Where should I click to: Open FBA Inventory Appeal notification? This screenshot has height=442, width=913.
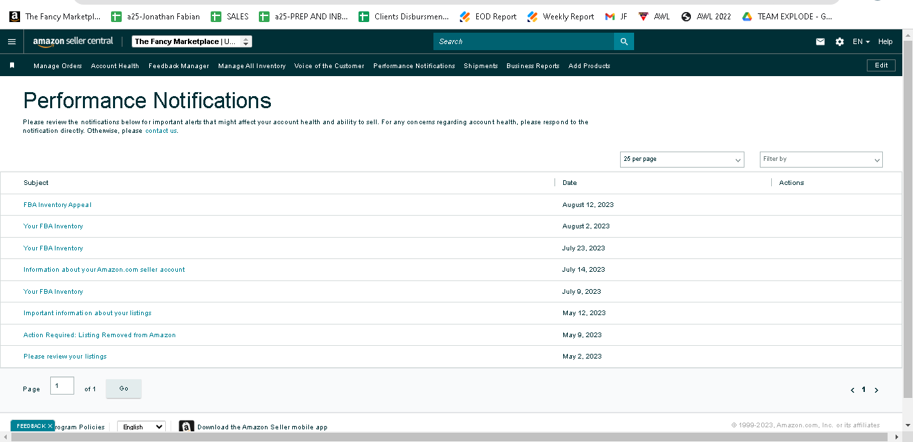[57, 205]
